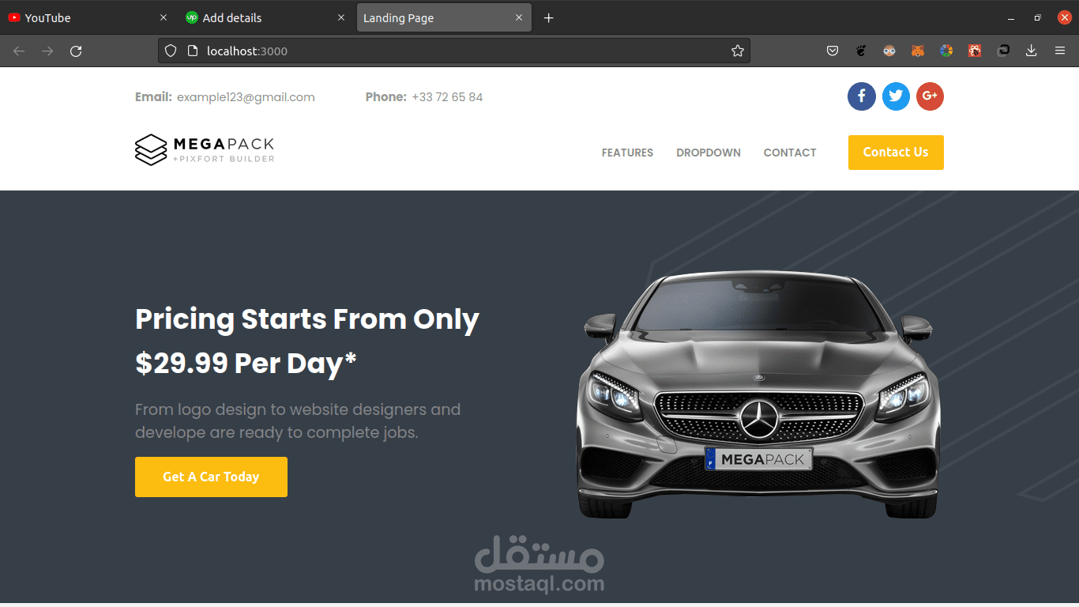Open the Facebook social icon
The width and height of the screenshot is (1079, 607).
[x=862, y=96]
